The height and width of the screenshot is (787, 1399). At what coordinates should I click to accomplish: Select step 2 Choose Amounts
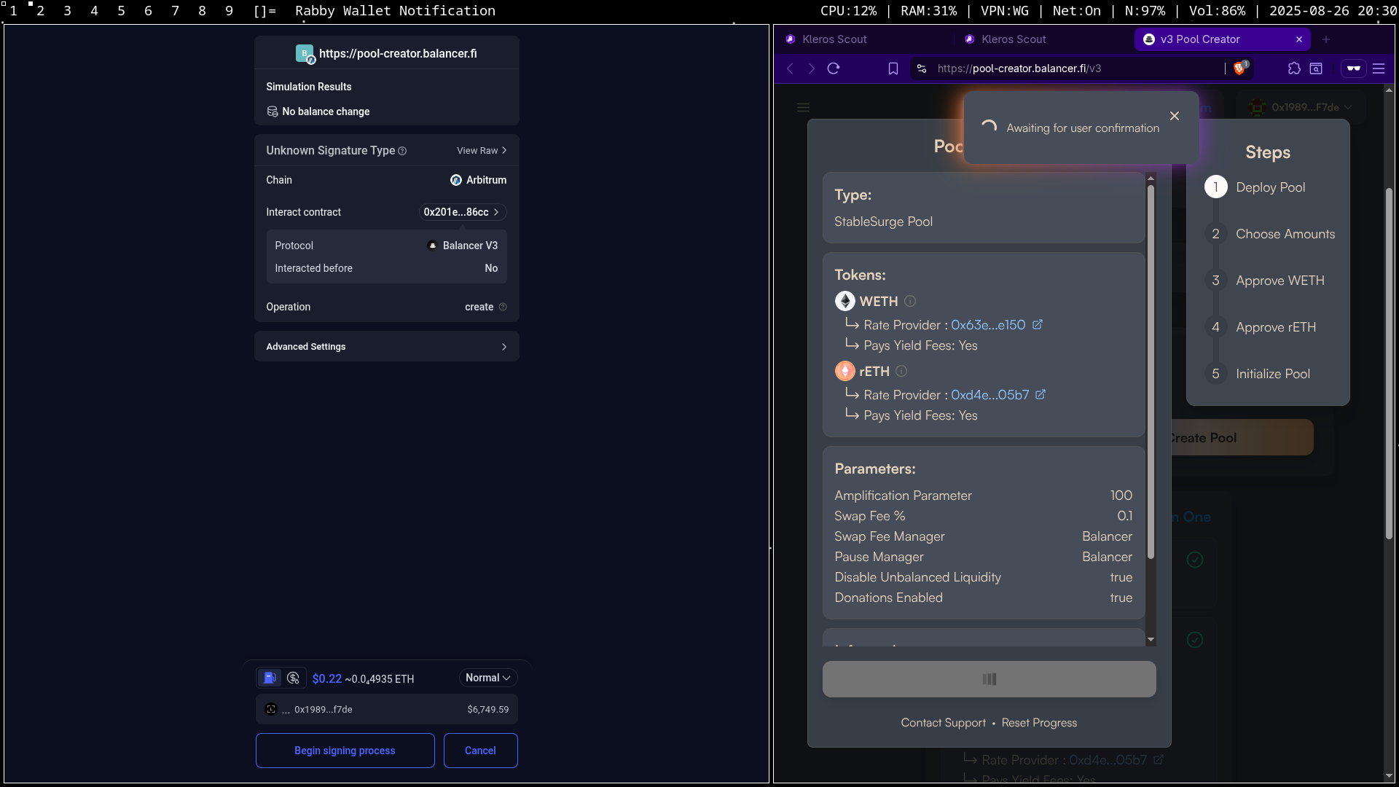[x=1269, y=234]
